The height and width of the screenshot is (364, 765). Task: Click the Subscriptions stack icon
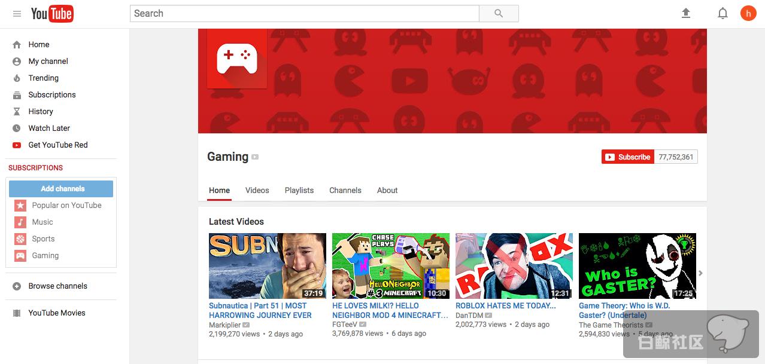click(x=17, y=94)
